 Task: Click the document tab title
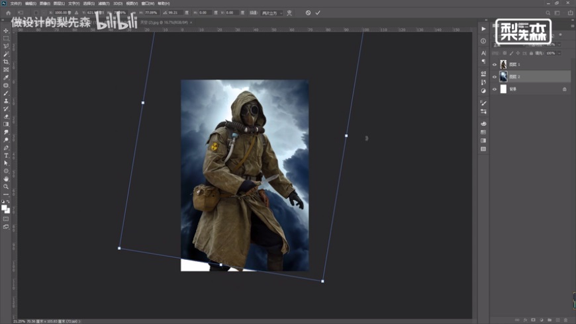point(164,22)
